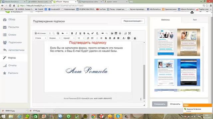Insert a bulleted list

pyautogui.click(x=92, y=38)
